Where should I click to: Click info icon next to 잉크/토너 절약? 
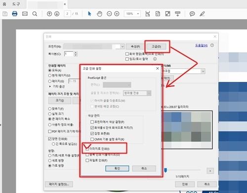155,59
